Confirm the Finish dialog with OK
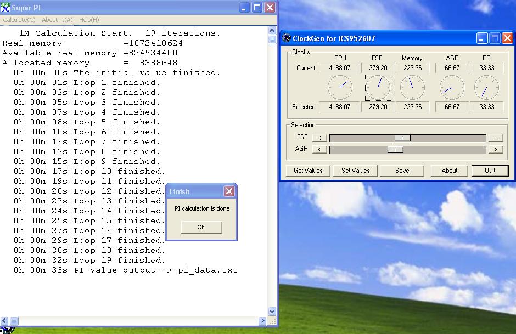This screenshot has width=516, height=334. [201, 227]
